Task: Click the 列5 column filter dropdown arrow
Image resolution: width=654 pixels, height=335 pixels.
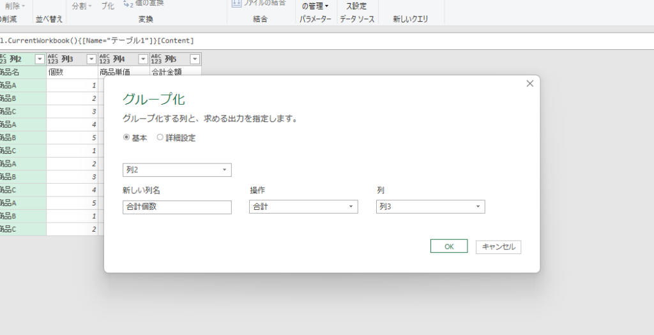Action: (194, 59)
